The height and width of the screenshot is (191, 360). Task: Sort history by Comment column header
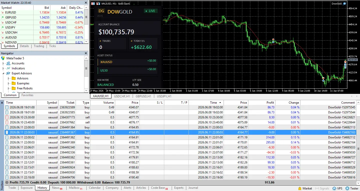coord(328,103)
